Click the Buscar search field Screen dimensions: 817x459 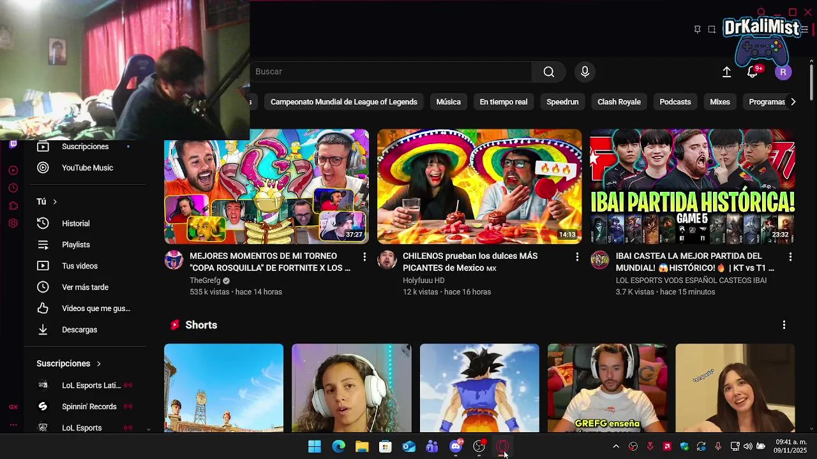point(391,71)
